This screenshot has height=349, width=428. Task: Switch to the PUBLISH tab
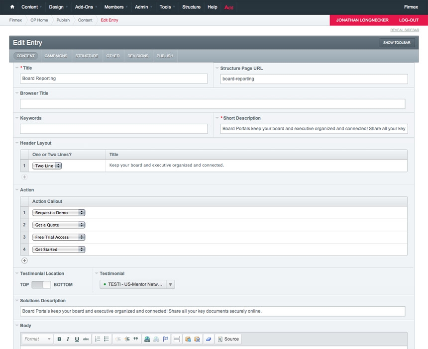[165, 56]
